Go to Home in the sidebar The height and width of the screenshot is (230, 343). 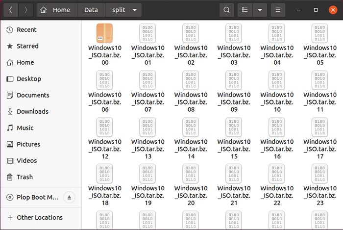pos(41,62)
